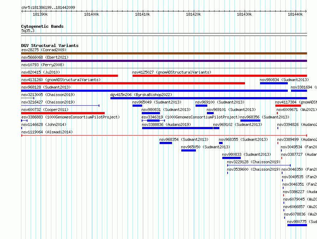Click the nsv965050 (Sudmant2013) blue bar
The width and height of the screenshot is (317, 239).
(x=189, y=150)
